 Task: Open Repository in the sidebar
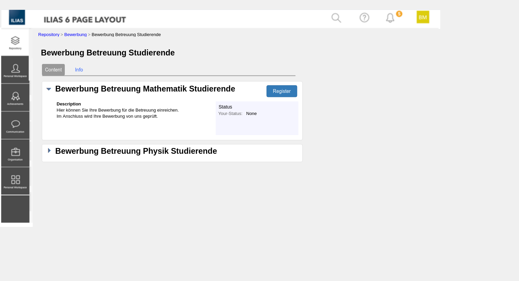pyautogui.click(x=15, y=42)
